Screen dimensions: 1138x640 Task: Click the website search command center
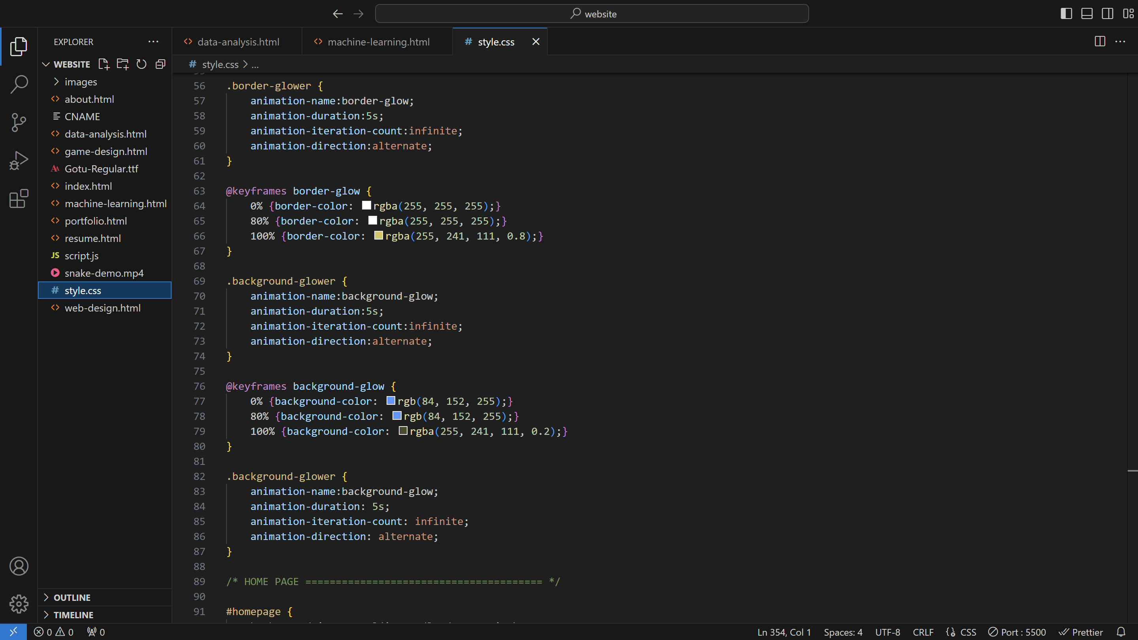pyautogui.click(x=592, y=14)
